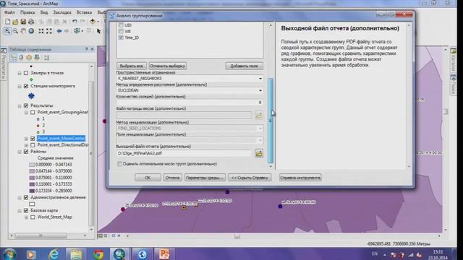Screen dimensions: 463x260
Task: Open Параметры среды settings button
Action: 205,178
